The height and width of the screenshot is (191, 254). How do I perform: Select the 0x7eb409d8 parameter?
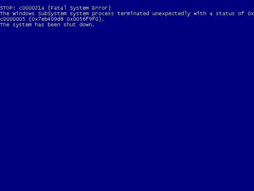48,19
